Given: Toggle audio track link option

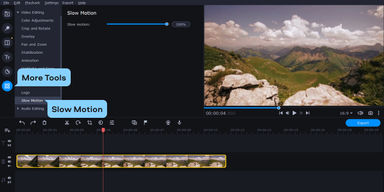Looking at the screenshot, I should pyautogui.click(x=9, y=182).
